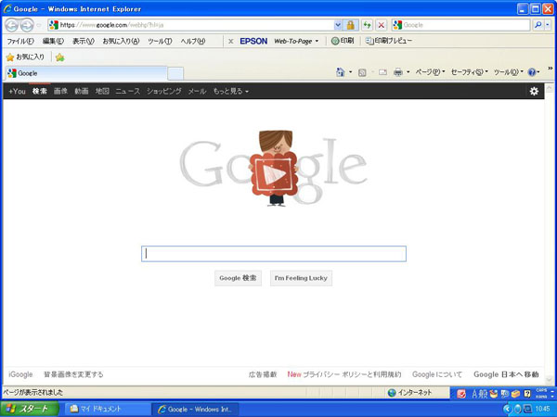Click the printer icon in command bar

point(398,72)
